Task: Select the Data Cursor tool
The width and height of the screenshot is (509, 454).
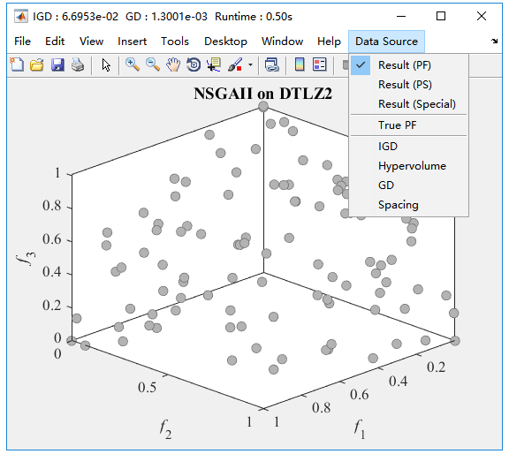Action: 214,64
